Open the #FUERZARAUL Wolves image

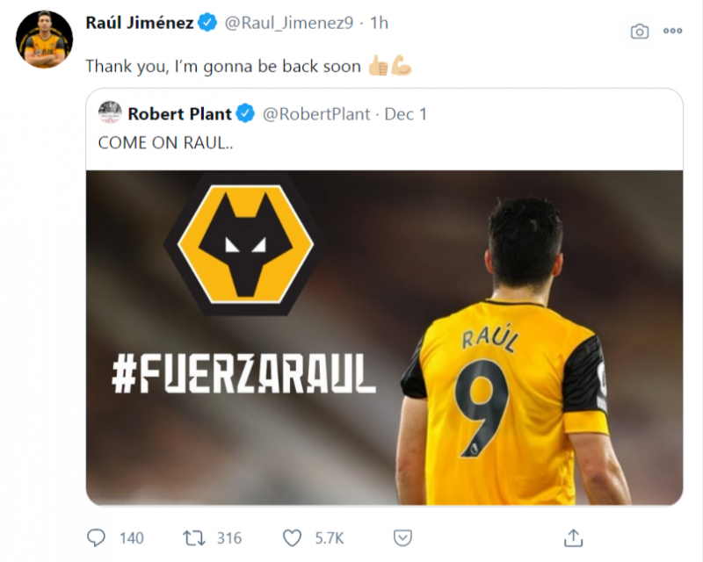click(384, 337)
